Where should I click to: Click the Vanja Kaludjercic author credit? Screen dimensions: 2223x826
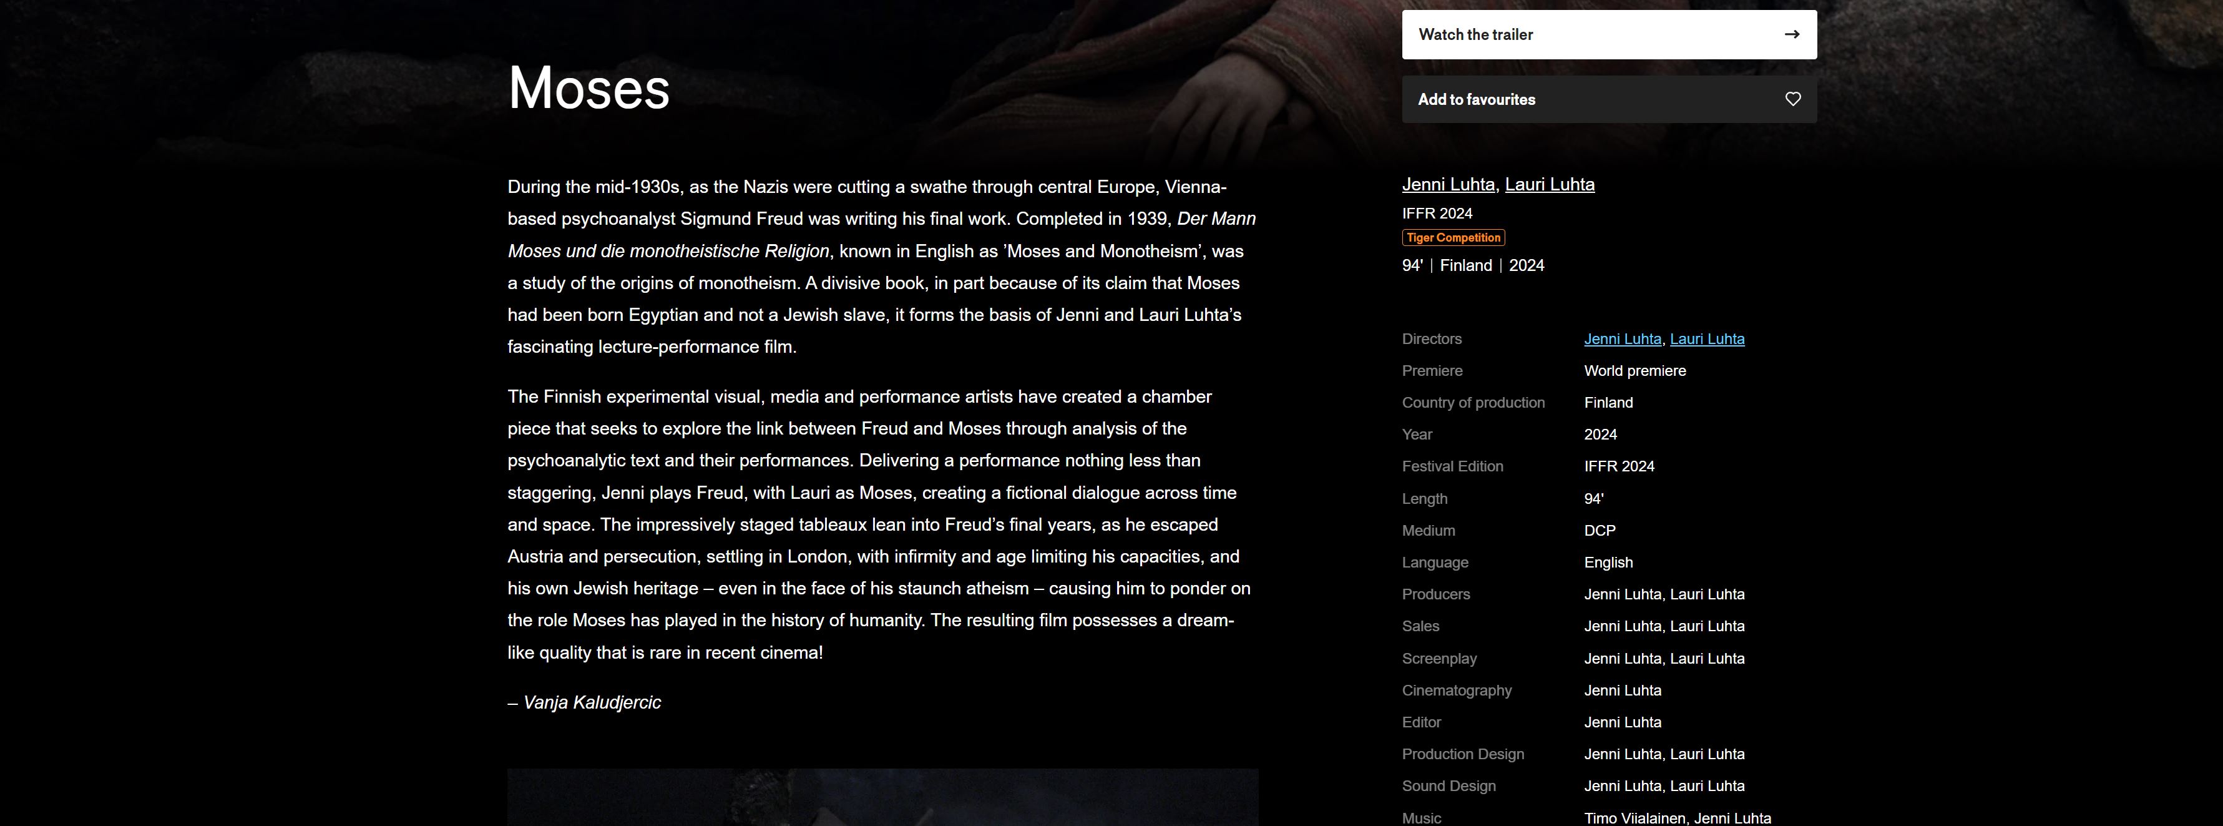pos(592,702)
